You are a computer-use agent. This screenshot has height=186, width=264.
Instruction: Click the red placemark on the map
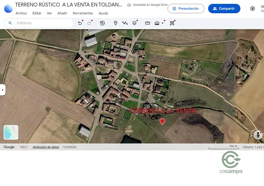point(162,122)
